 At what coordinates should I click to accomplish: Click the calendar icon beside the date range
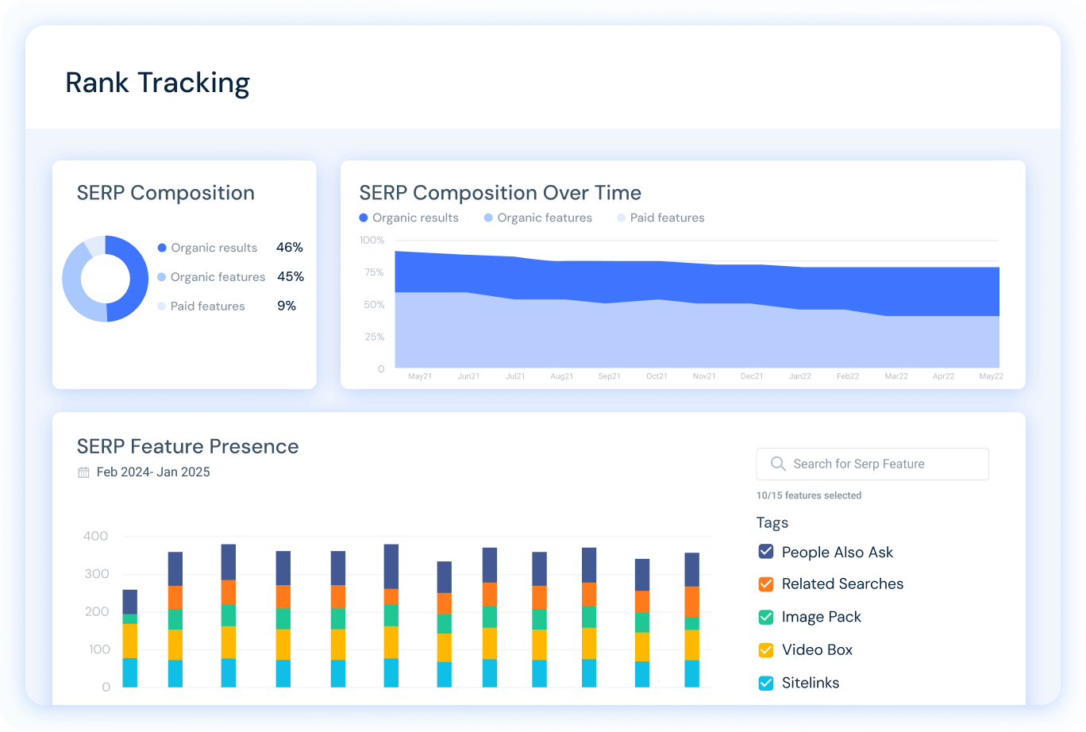tap(83, 472)
